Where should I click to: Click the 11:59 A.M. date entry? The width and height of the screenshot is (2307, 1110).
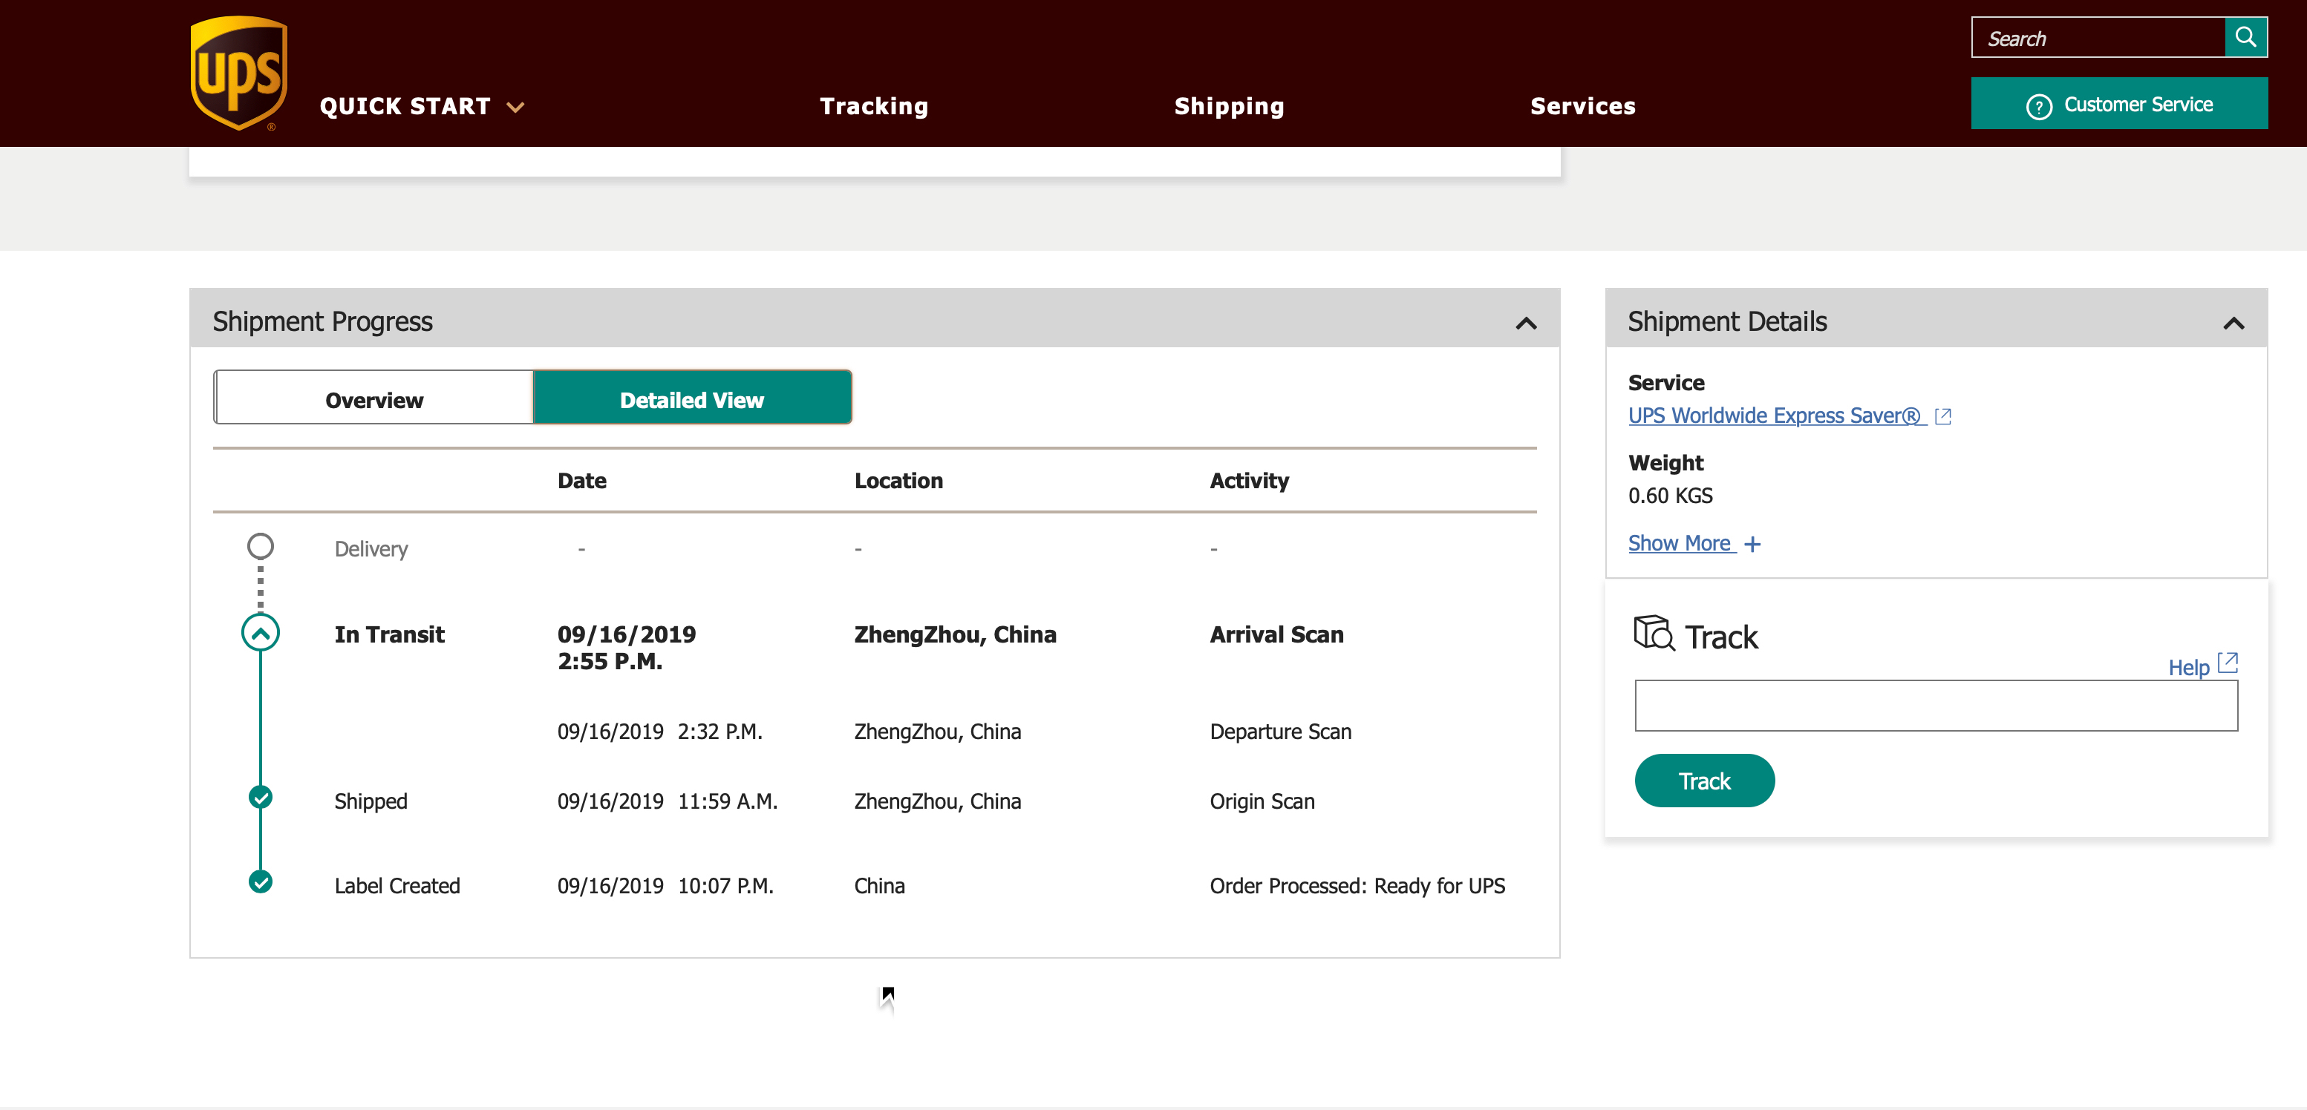coord(668,801)
